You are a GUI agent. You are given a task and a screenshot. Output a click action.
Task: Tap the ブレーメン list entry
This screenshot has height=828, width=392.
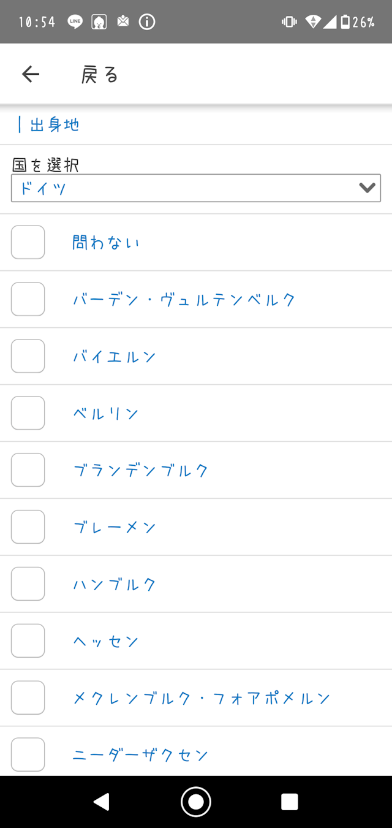(x=115, y=527)
